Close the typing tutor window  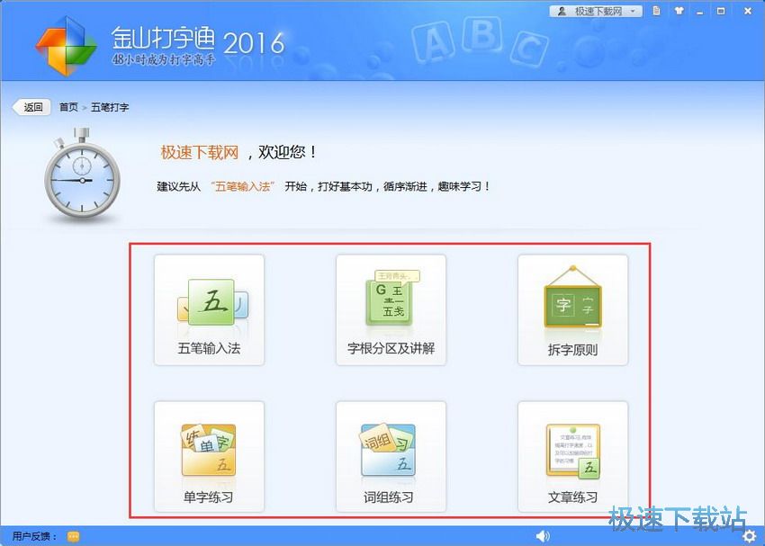click(747, 11)
